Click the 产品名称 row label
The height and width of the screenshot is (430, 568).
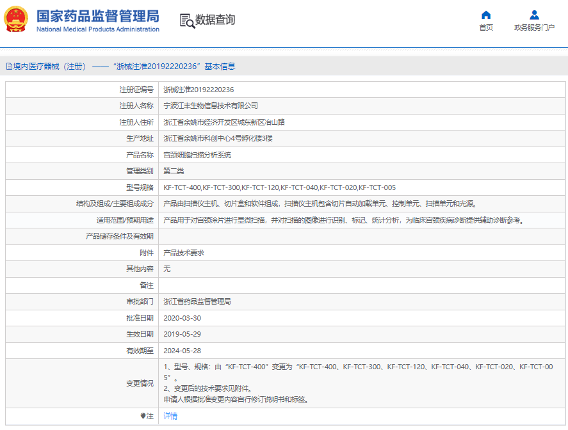(140, 155)
